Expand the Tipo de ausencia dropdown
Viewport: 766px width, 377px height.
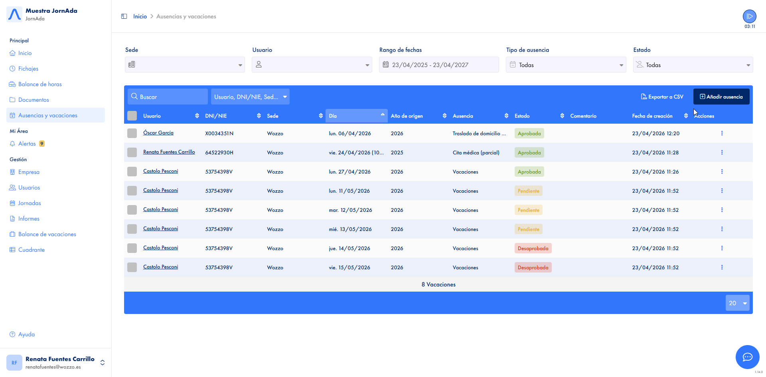[x=565, y=64]
